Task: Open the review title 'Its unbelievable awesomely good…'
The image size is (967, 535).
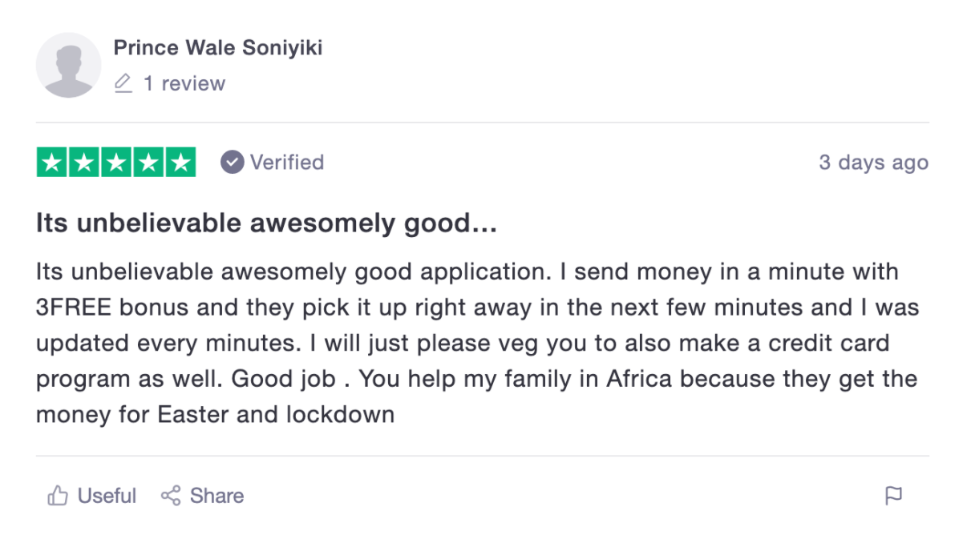Action: [266, 223]
